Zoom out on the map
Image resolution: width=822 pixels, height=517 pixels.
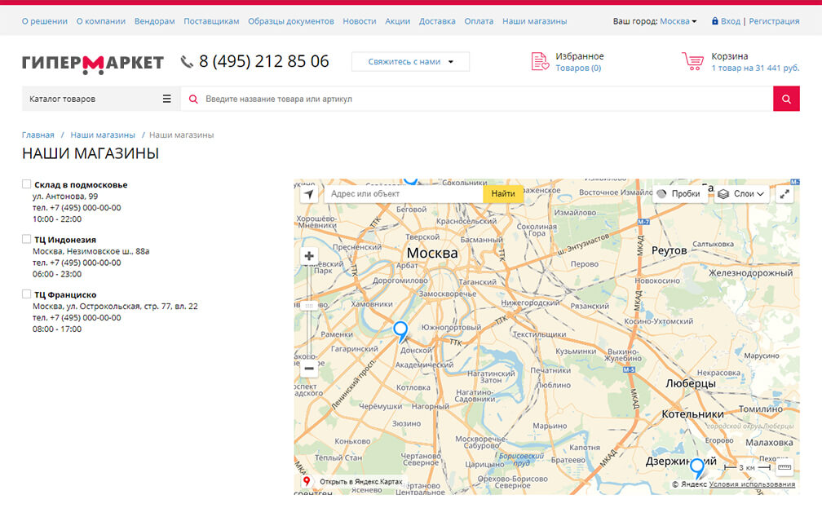point(309,369)
